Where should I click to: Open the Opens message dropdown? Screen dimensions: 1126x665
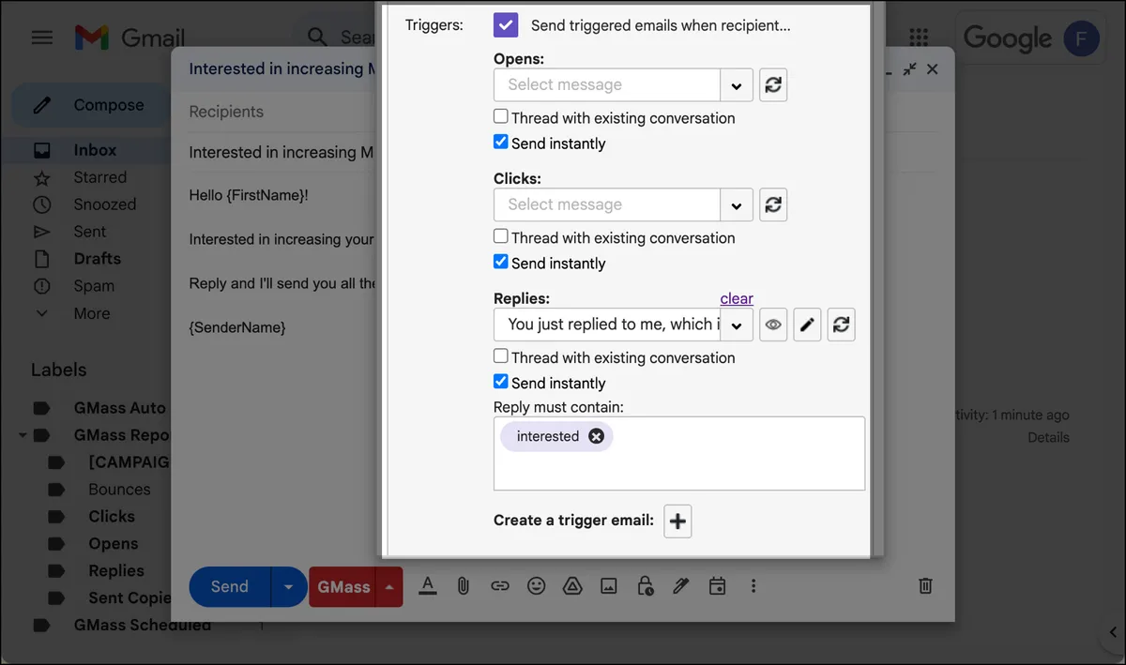pos(737,84)
